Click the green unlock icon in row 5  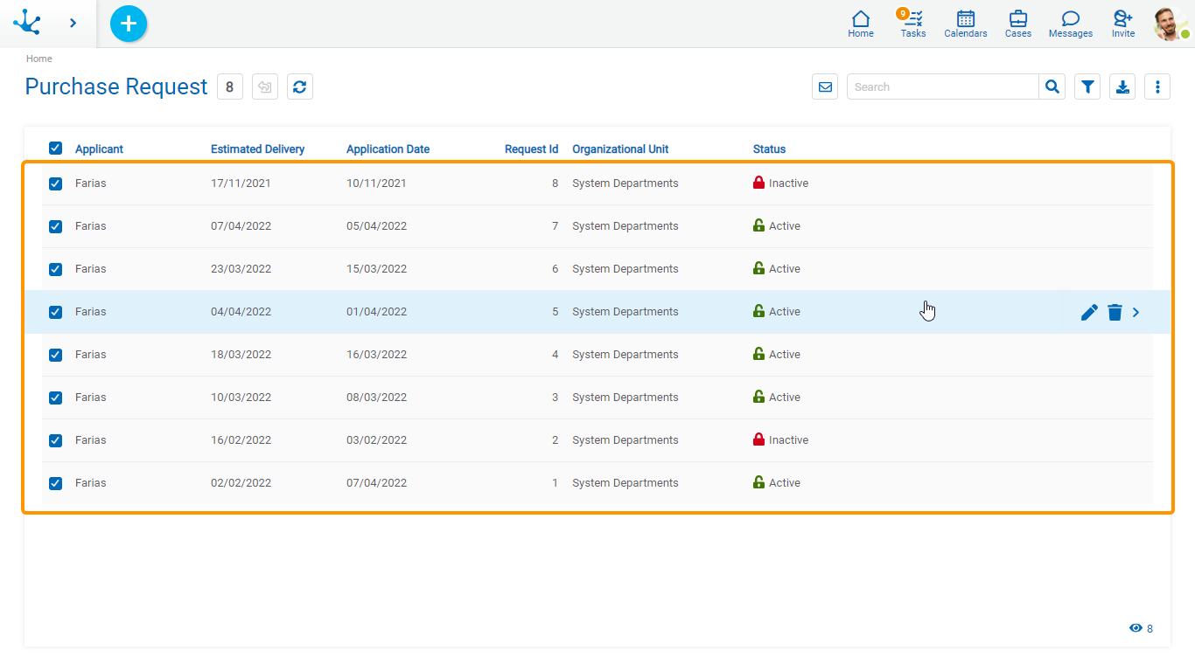(x=758, y=311)
